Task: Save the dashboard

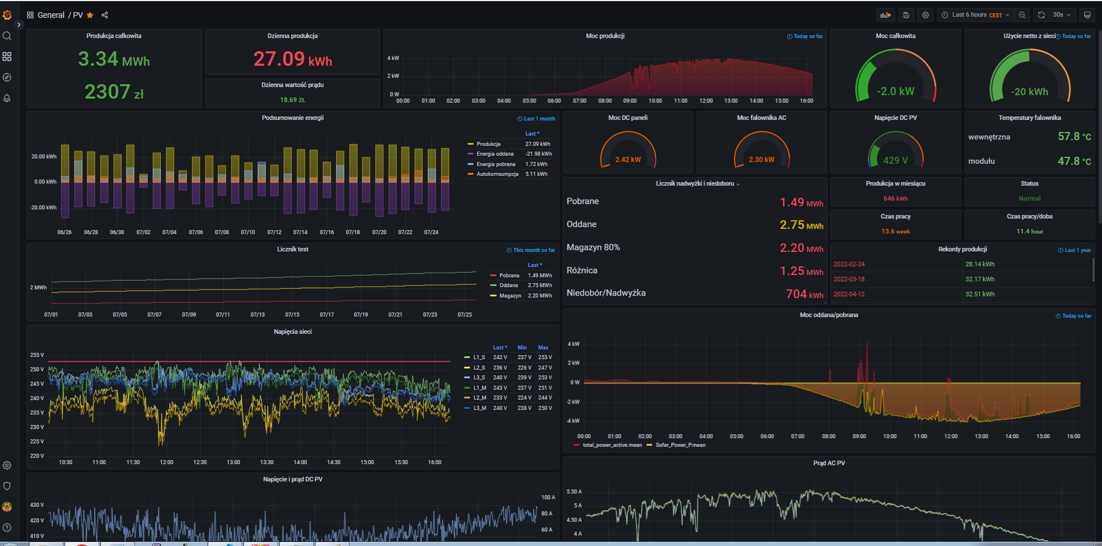Action: click(x=905, y=14)
